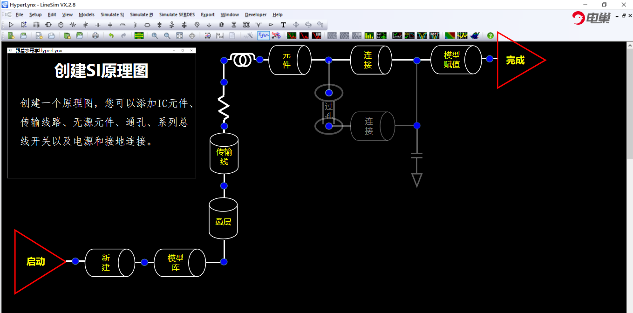The width and height of the screenshot is (633, 313).
Task: Select the white 连接 block in top row
Action: [x=371, y=60]
